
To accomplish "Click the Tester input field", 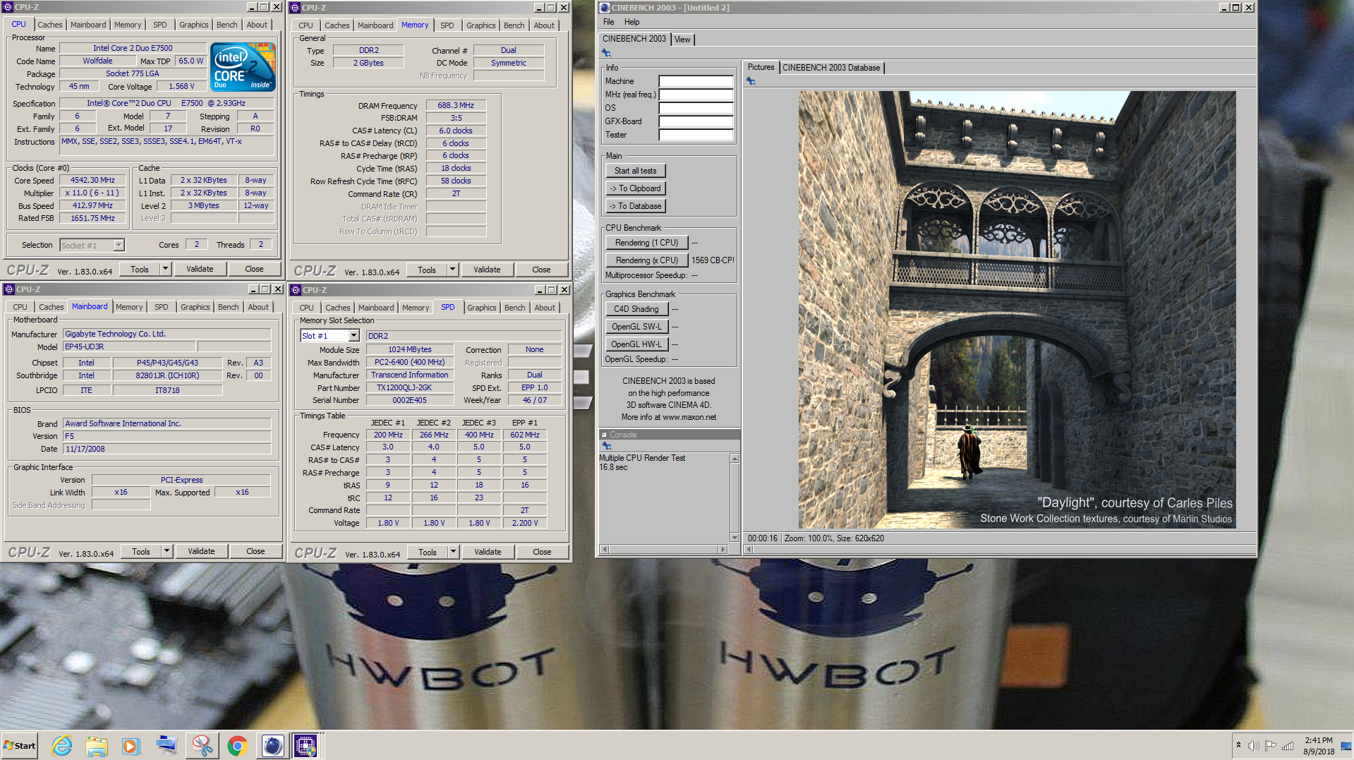I will point(696,135).
